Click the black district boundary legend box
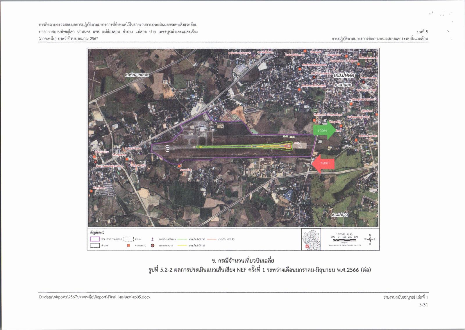The width and height of the screenshot is (465, 330). coord(95,246)
